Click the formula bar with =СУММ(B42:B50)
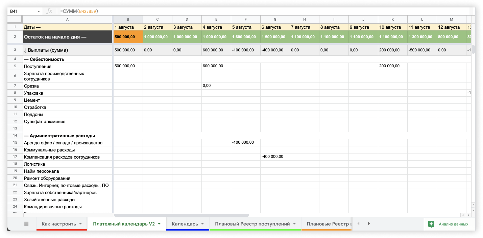 [x=237, y=11]
